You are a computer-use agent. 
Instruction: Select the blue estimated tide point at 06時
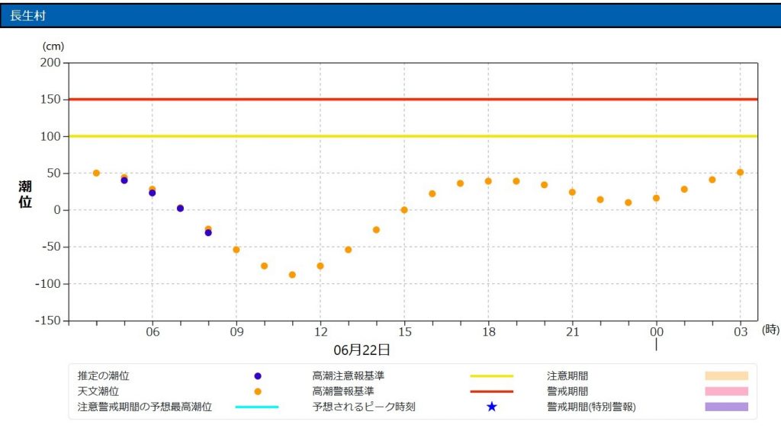point(152,193)
